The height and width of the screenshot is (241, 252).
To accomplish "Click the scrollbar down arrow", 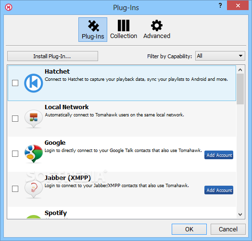I will [240, 215].
